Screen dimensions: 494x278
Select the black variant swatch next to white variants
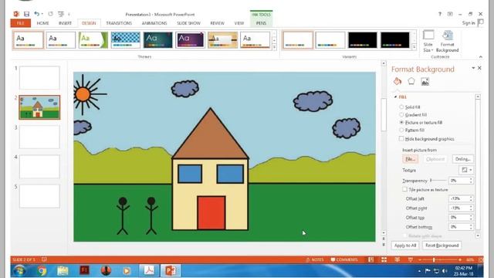(x=362, y=40)
